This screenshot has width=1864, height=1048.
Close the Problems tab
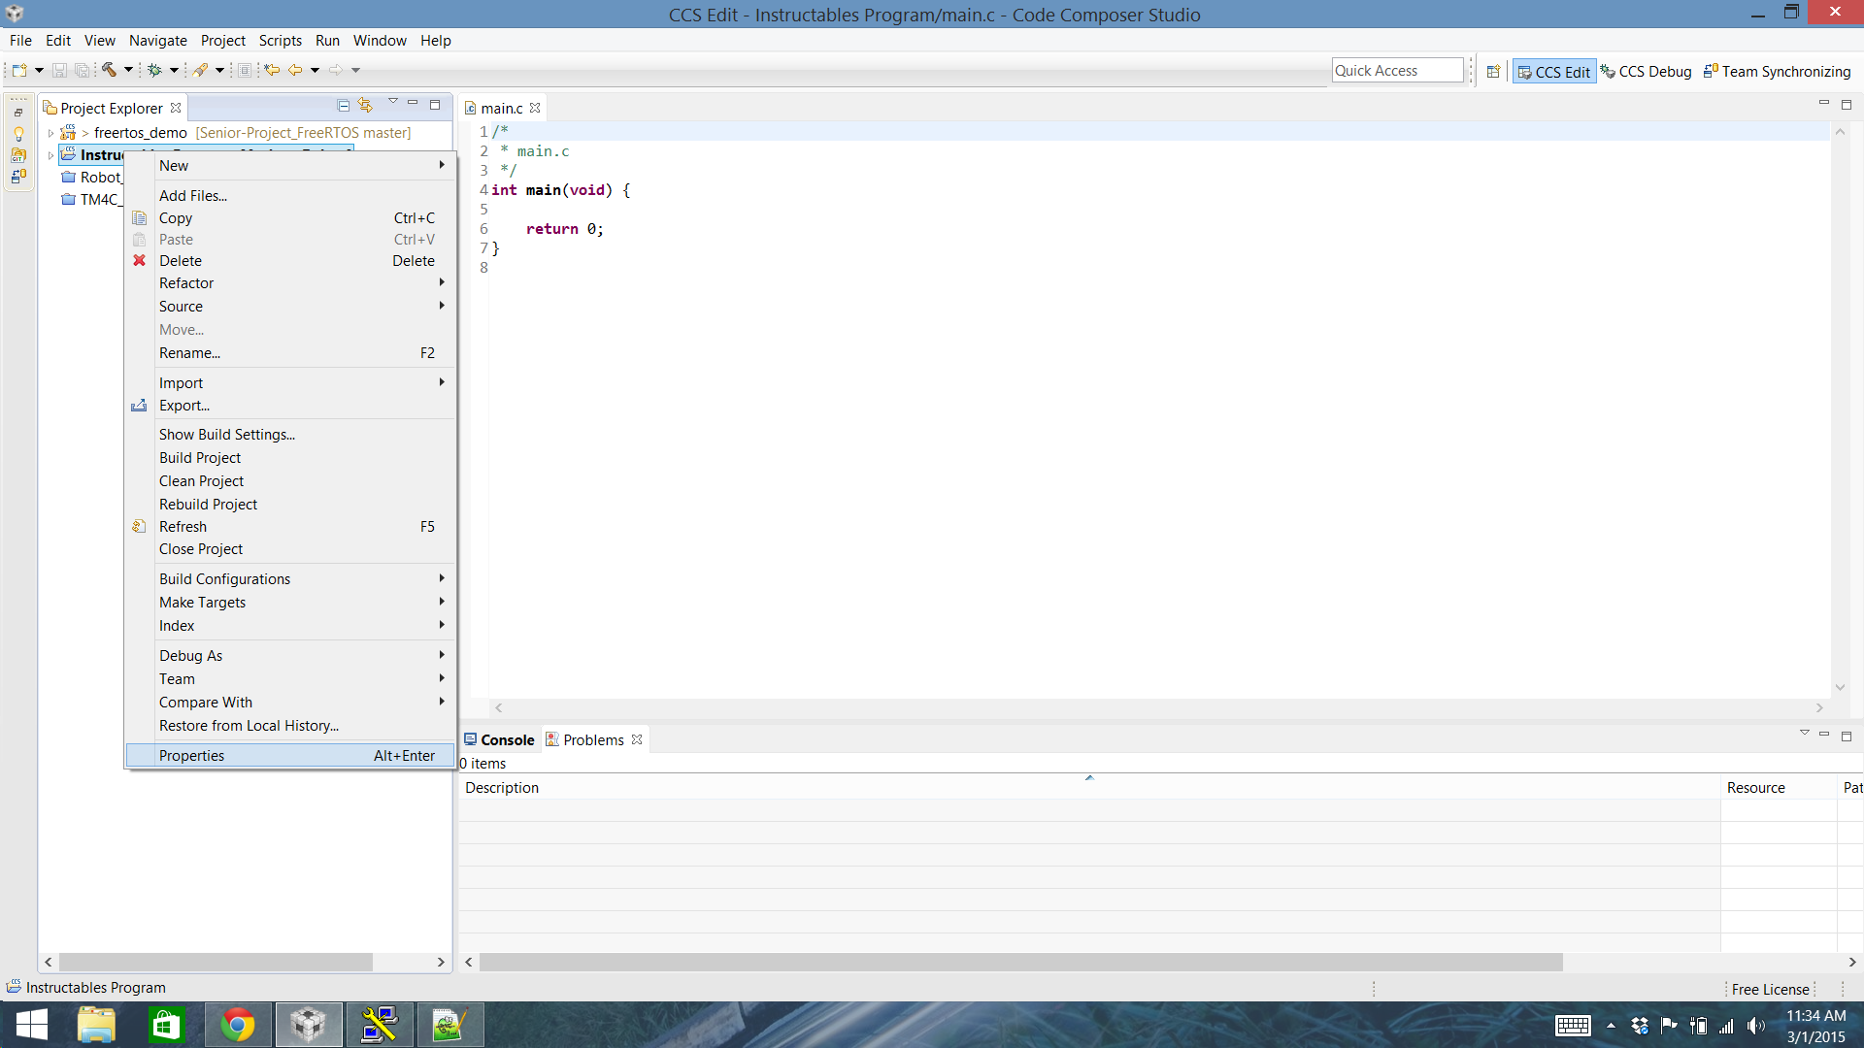[x=637, y=739]
